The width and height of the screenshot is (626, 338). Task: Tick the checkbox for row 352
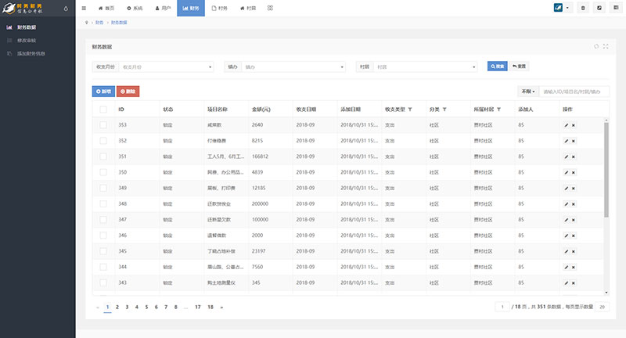tap(103, 141)
